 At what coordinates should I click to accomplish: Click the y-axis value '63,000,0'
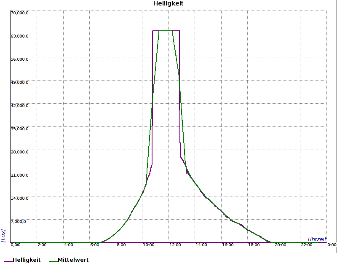click(x=19, y=36)
